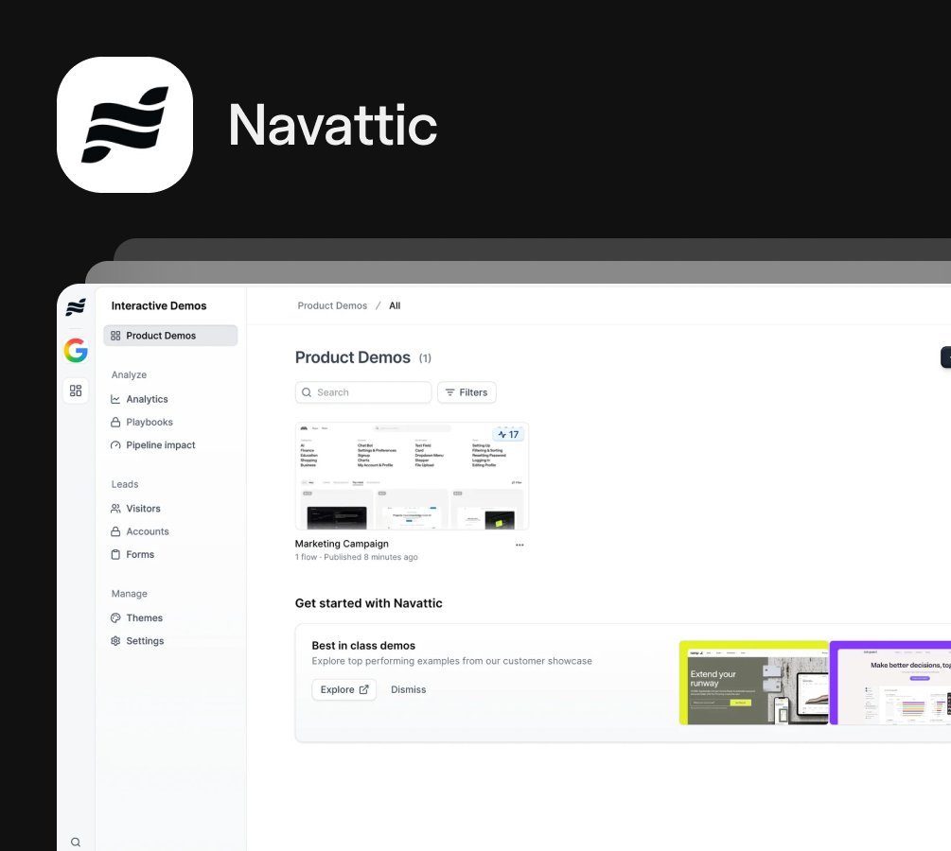Click the large Navattic app icon in the banner
The height and width of the screenshot is (851, 951).
[x=125, y=125]
